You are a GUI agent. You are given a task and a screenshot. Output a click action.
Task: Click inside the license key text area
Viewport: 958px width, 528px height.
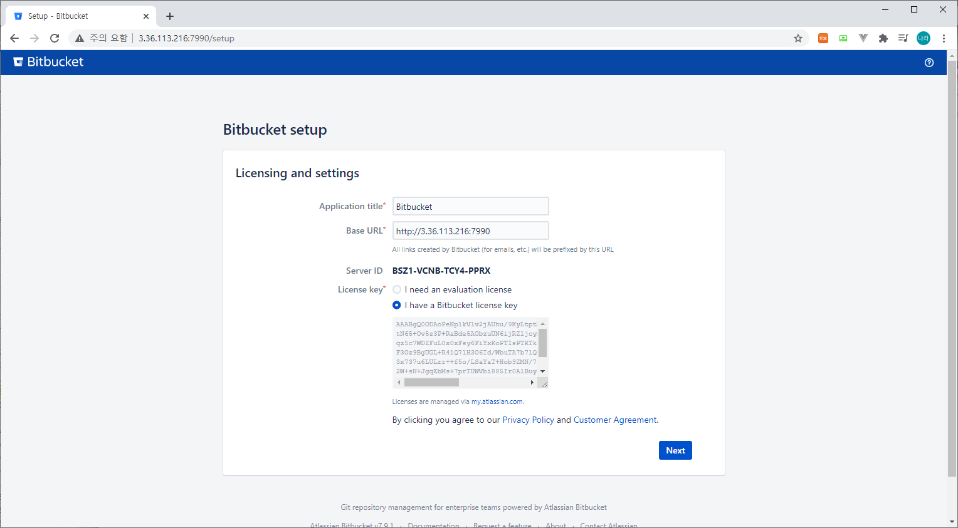click(466, 348)
